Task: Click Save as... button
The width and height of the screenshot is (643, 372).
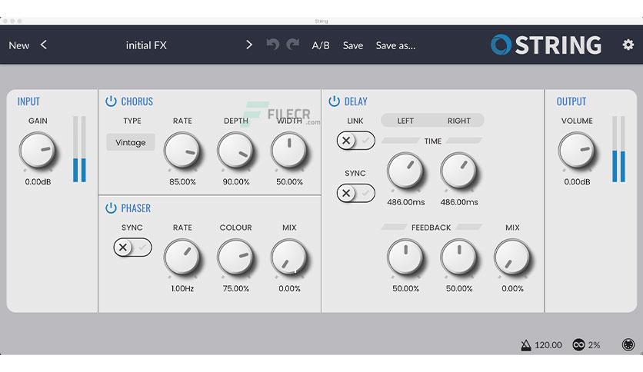Action: click(x=395, y=45)
